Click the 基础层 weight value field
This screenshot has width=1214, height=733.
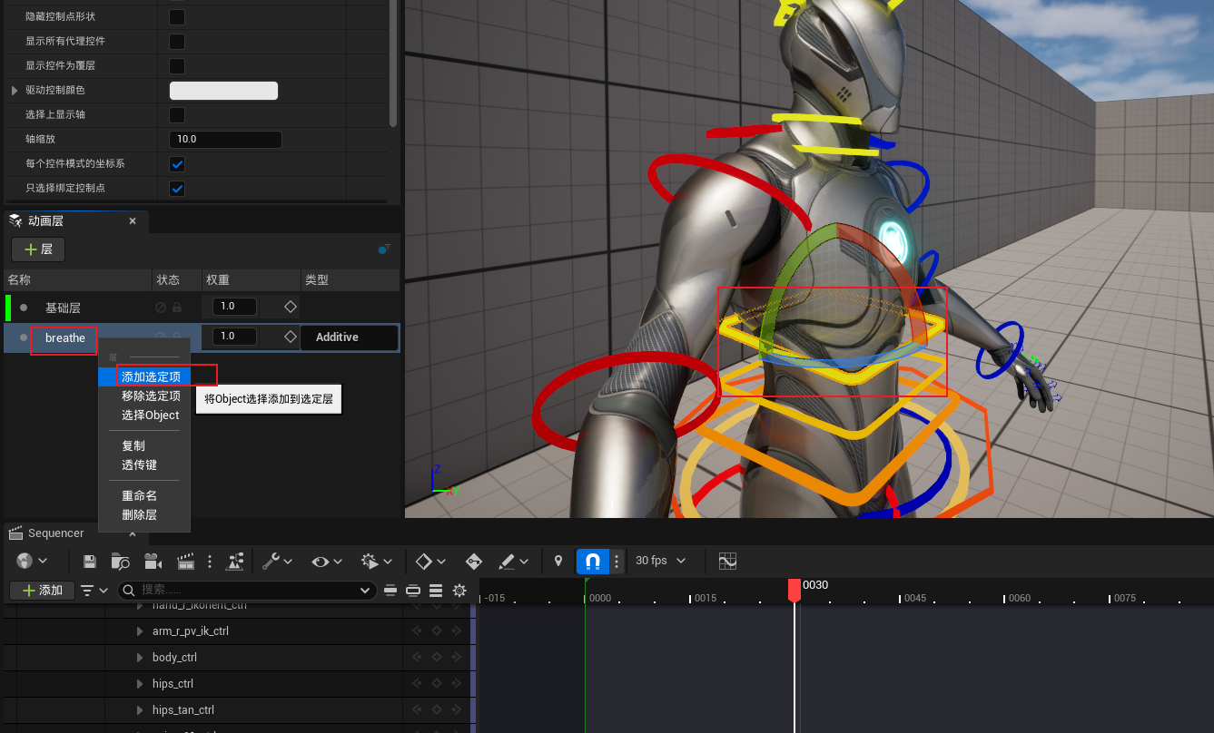234,307
